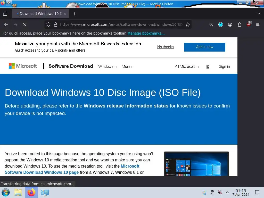Viewport: 264px width, 198px height.
Task: Open the Start menu button
Action: pos(6,192)
